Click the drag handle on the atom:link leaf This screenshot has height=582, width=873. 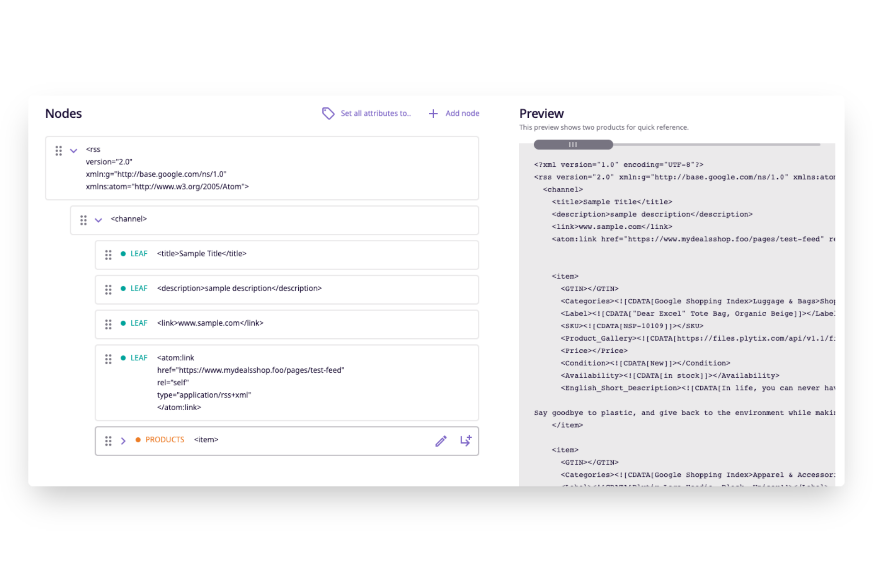pos(108,359)
